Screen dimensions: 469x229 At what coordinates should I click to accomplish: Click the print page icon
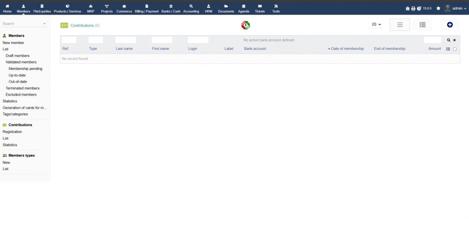tap(413, 8)
